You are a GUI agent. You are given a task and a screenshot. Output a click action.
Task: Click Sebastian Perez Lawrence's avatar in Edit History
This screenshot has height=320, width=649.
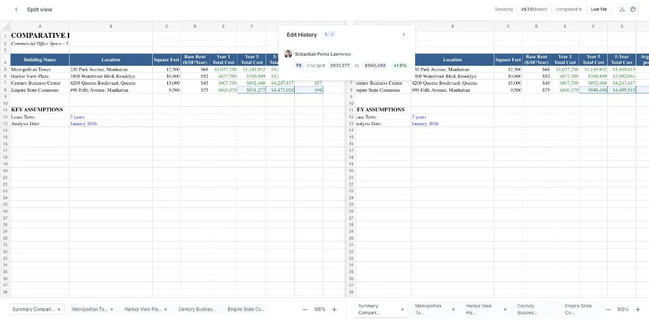pos(288,54)
